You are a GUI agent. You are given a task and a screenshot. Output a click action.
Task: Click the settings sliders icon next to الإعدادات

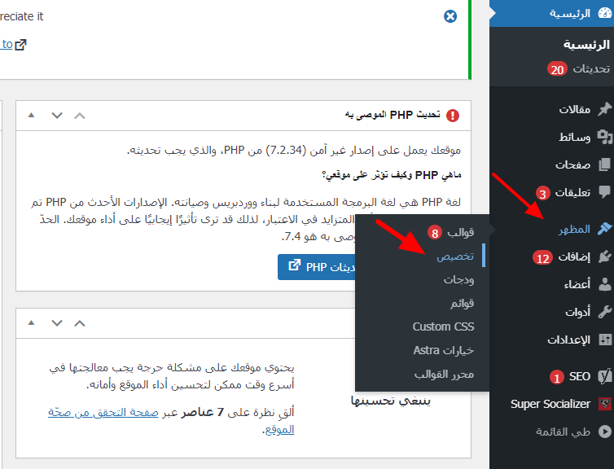pyautogui.click(x=605, y=340)
